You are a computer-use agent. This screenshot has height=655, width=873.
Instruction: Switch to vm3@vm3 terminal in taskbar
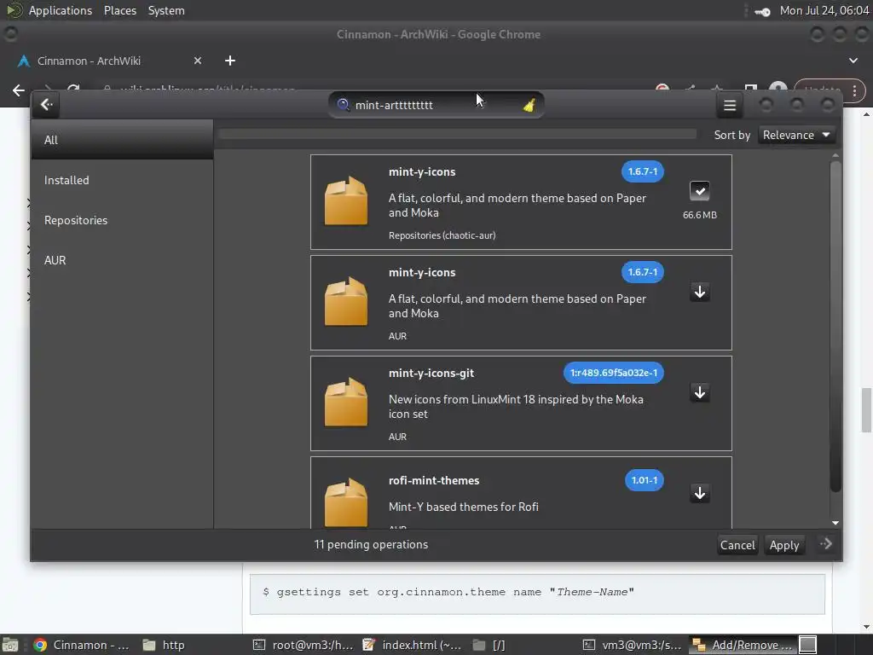632,645
